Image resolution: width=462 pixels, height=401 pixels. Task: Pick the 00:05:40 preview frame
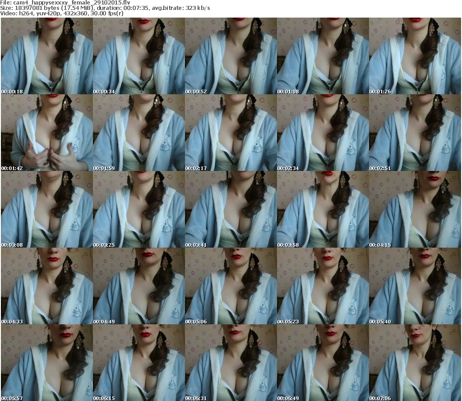(415, 286)
